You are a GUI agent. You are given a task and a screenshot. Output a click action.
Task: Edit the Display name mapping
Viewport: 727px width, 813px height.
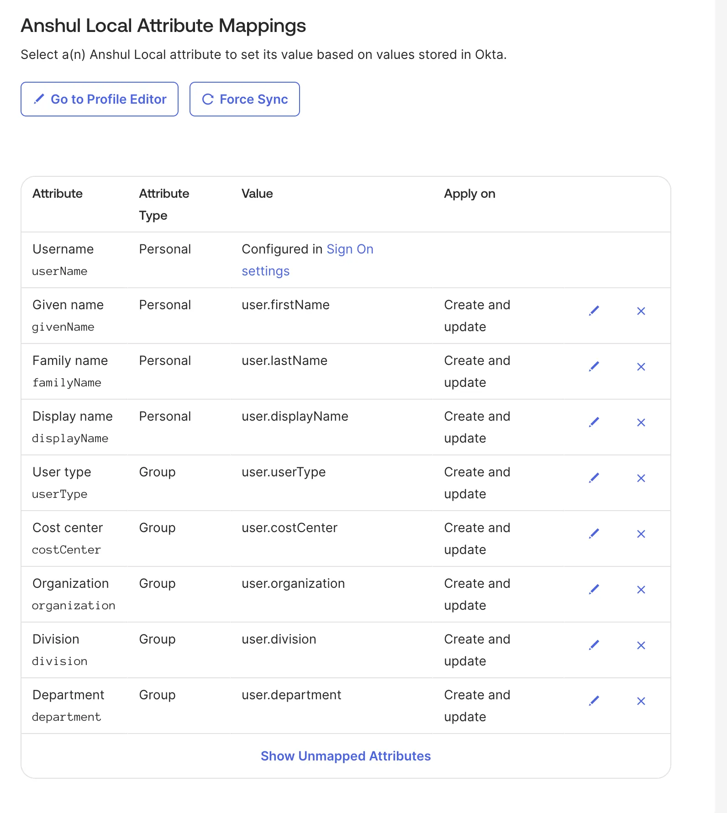pyautogui.click(x=594, y=422)
